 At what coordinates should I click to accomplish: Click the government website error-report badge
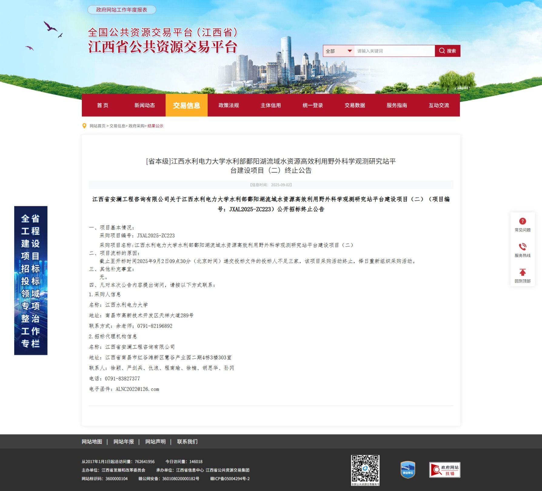coord(444,470)
